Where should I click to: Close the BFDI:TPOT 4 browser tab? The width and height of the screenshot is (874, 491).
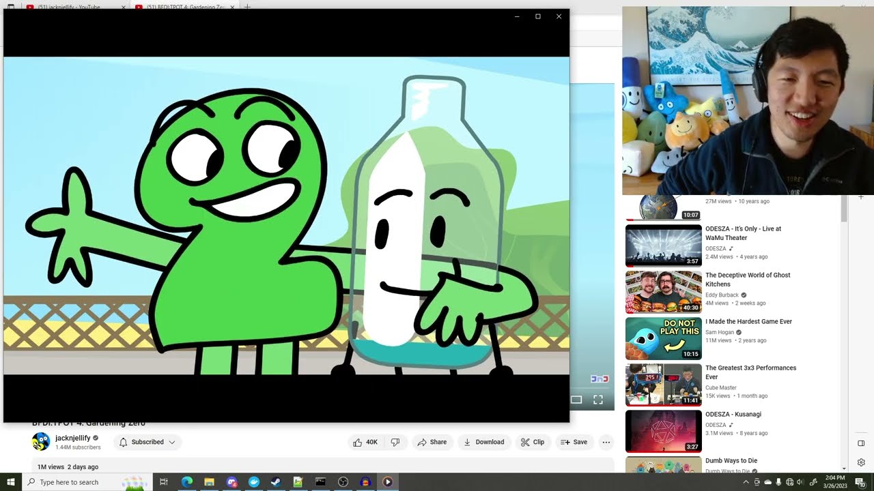[233, 7]
